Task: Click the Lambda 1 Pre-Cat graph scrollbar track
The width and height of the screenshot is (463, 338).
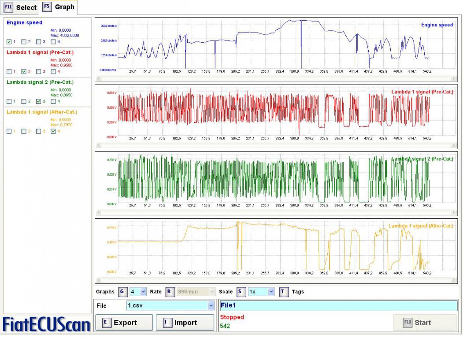Action: [276, 145]
